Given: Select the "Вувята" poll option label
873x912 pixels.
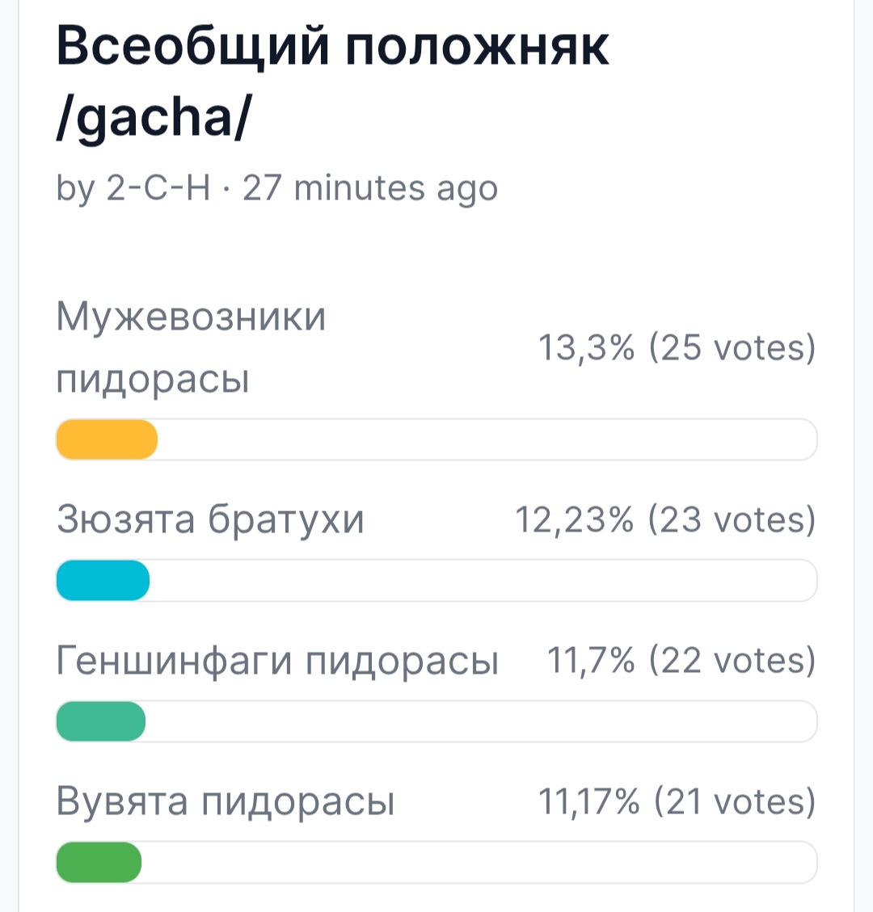Looking at the screenshot, I should coord(121,801).
